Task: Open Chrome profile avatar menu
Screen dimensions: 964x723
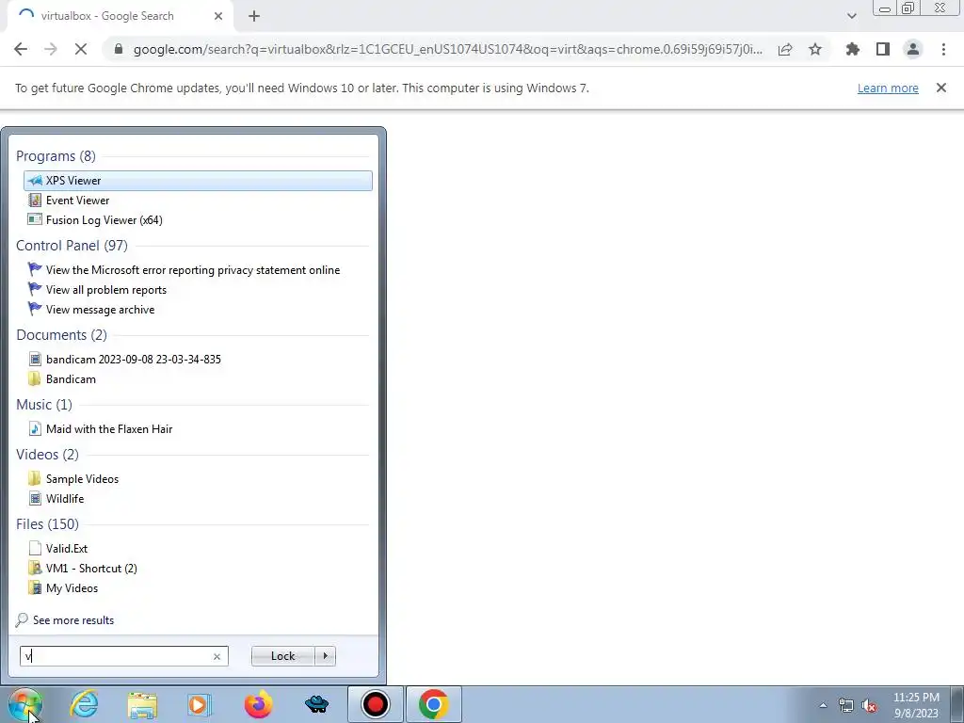Action: point(913,49)
